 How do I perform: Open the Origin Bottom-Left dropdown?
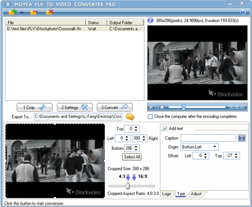200,147
